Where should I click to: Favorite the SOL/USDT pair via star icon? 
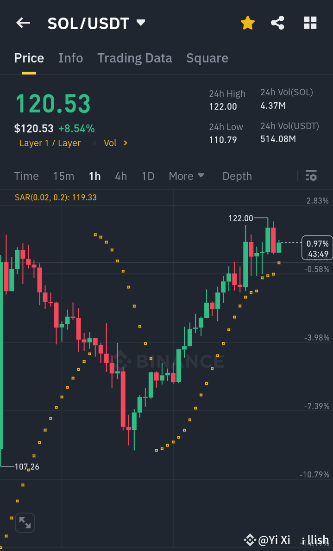pos(248,22)
